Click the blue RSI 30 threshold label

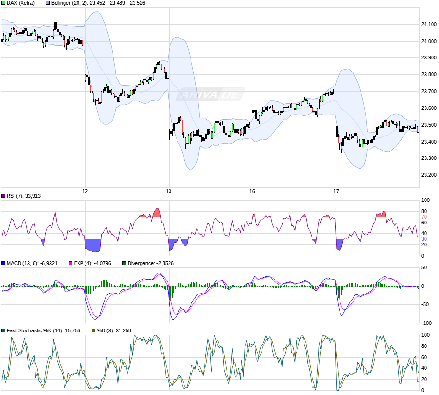[x=424, y=239]
